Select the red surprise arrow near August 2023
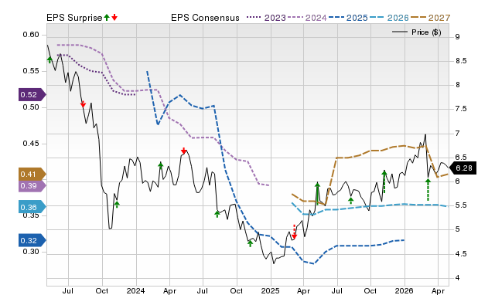The height and width of the screenshot is (295, 495). [x=83, y=103]
